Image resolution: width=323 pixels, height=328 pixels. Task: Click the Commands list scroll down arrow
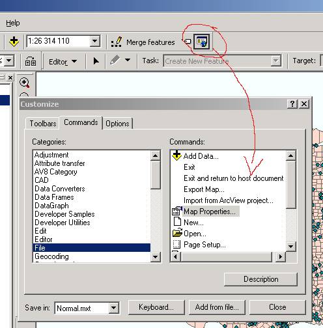click(x=291, y=246)
